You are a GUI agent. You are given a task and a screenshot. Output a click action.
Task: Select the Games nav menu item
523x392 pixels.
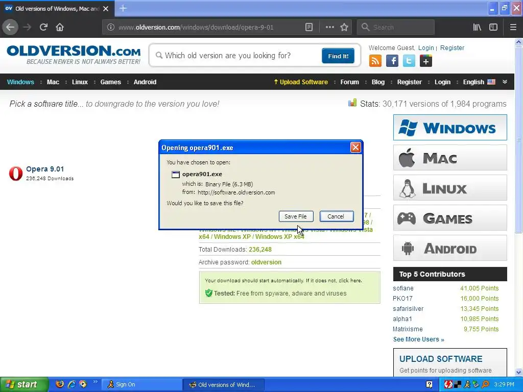tap(111, 82)
